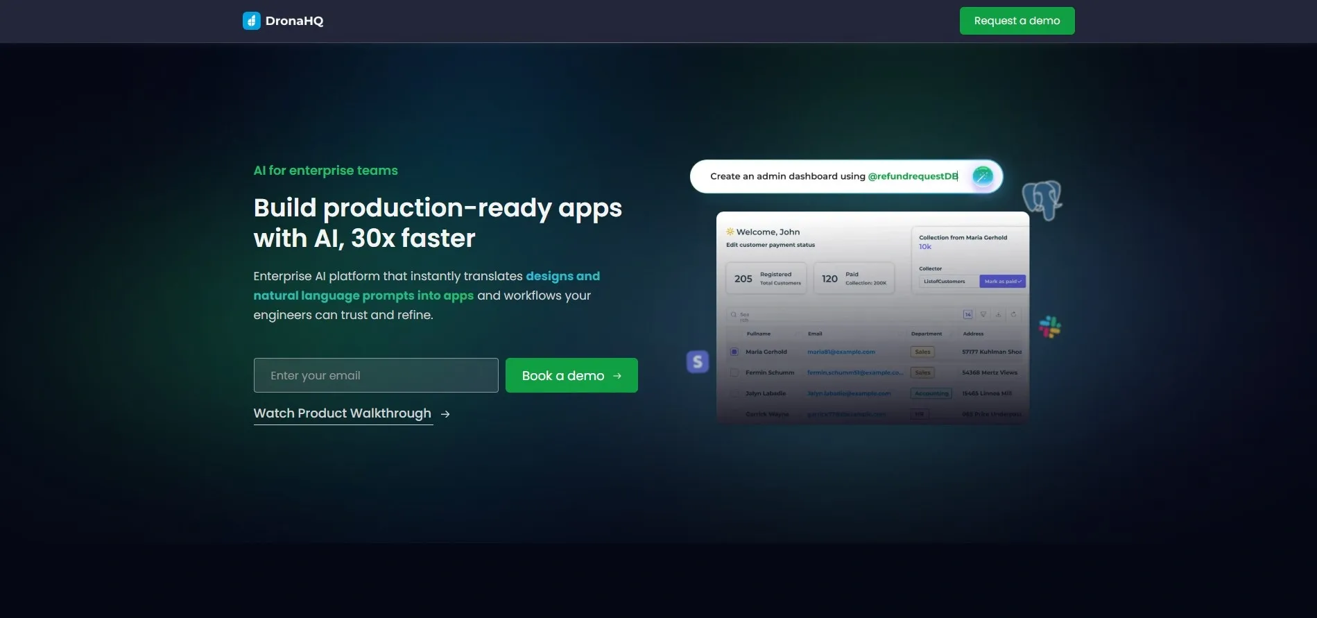Open the 'Mark as paid' dropdown
Image resolution: width=1317 pixels, height=618 pixels.
1003,282
